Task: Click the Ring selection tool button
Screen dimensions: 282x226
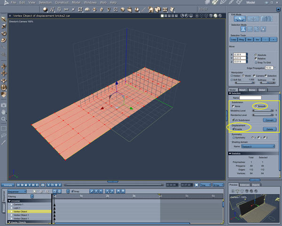Action: [x=243, y=40]
